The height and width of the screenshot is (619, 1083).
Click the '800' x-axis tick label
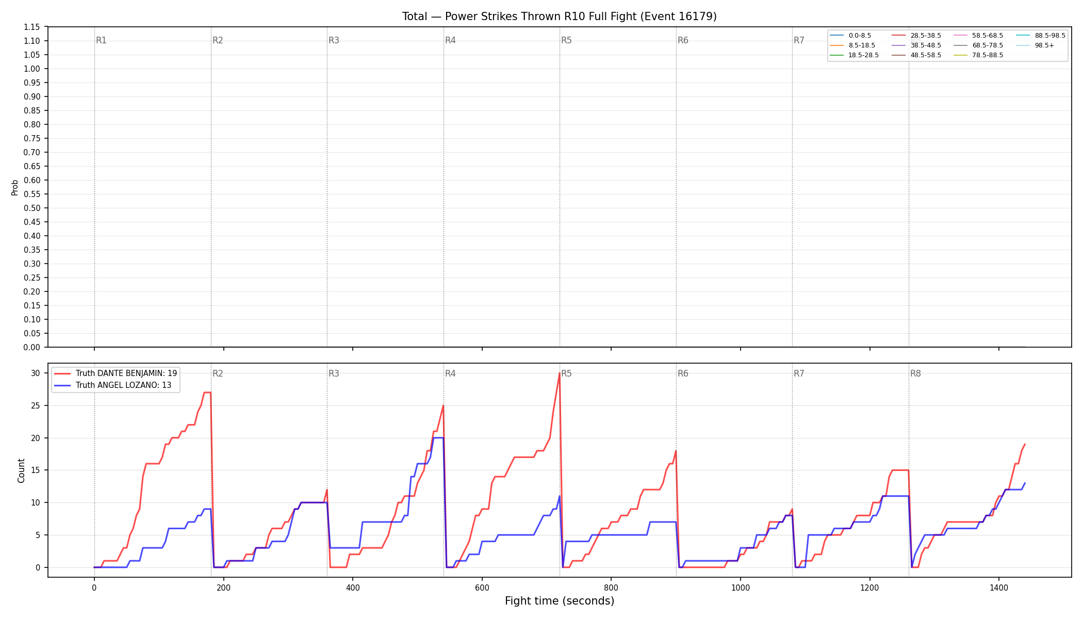[x=611, y=588]
